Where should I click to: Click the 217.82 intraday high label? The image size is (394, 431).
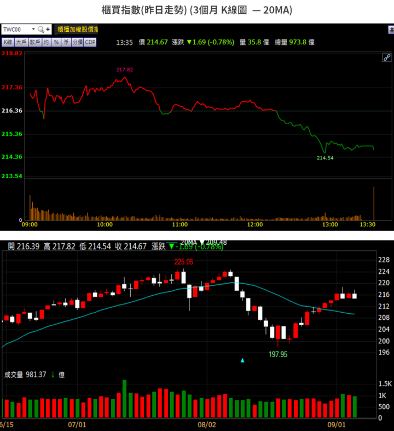pos(124,70)
